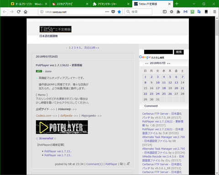The height and width of the screenshot is (175, 219).
Task: Open the PotPlayer banner image
Action: (x=62, y=127)
